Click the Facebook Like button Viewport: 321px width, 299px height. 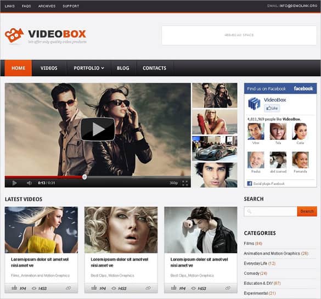coord(272,108)
